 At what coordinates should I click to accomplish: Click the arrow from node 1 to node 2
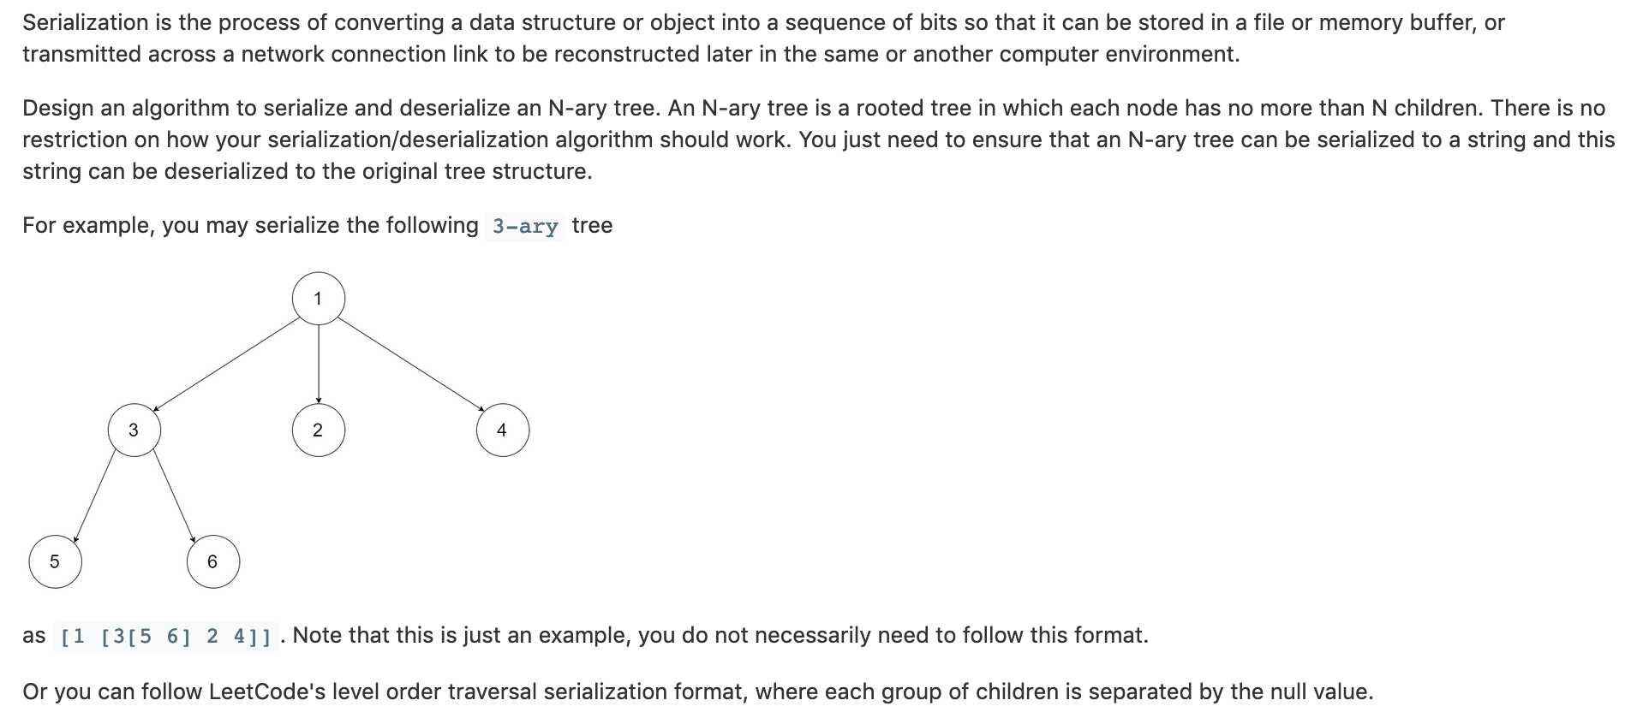pyautogui.click(x=319, y=364)
